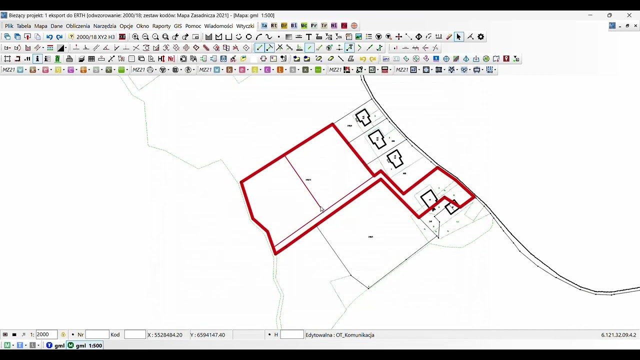
Task: Click the red Nr numbering icon
Action: point(171,59)
